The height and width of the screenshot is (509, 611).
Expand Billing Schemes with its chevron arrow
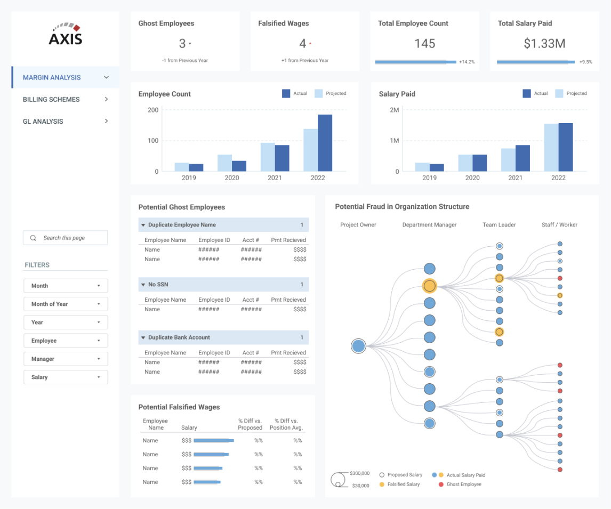107,99
